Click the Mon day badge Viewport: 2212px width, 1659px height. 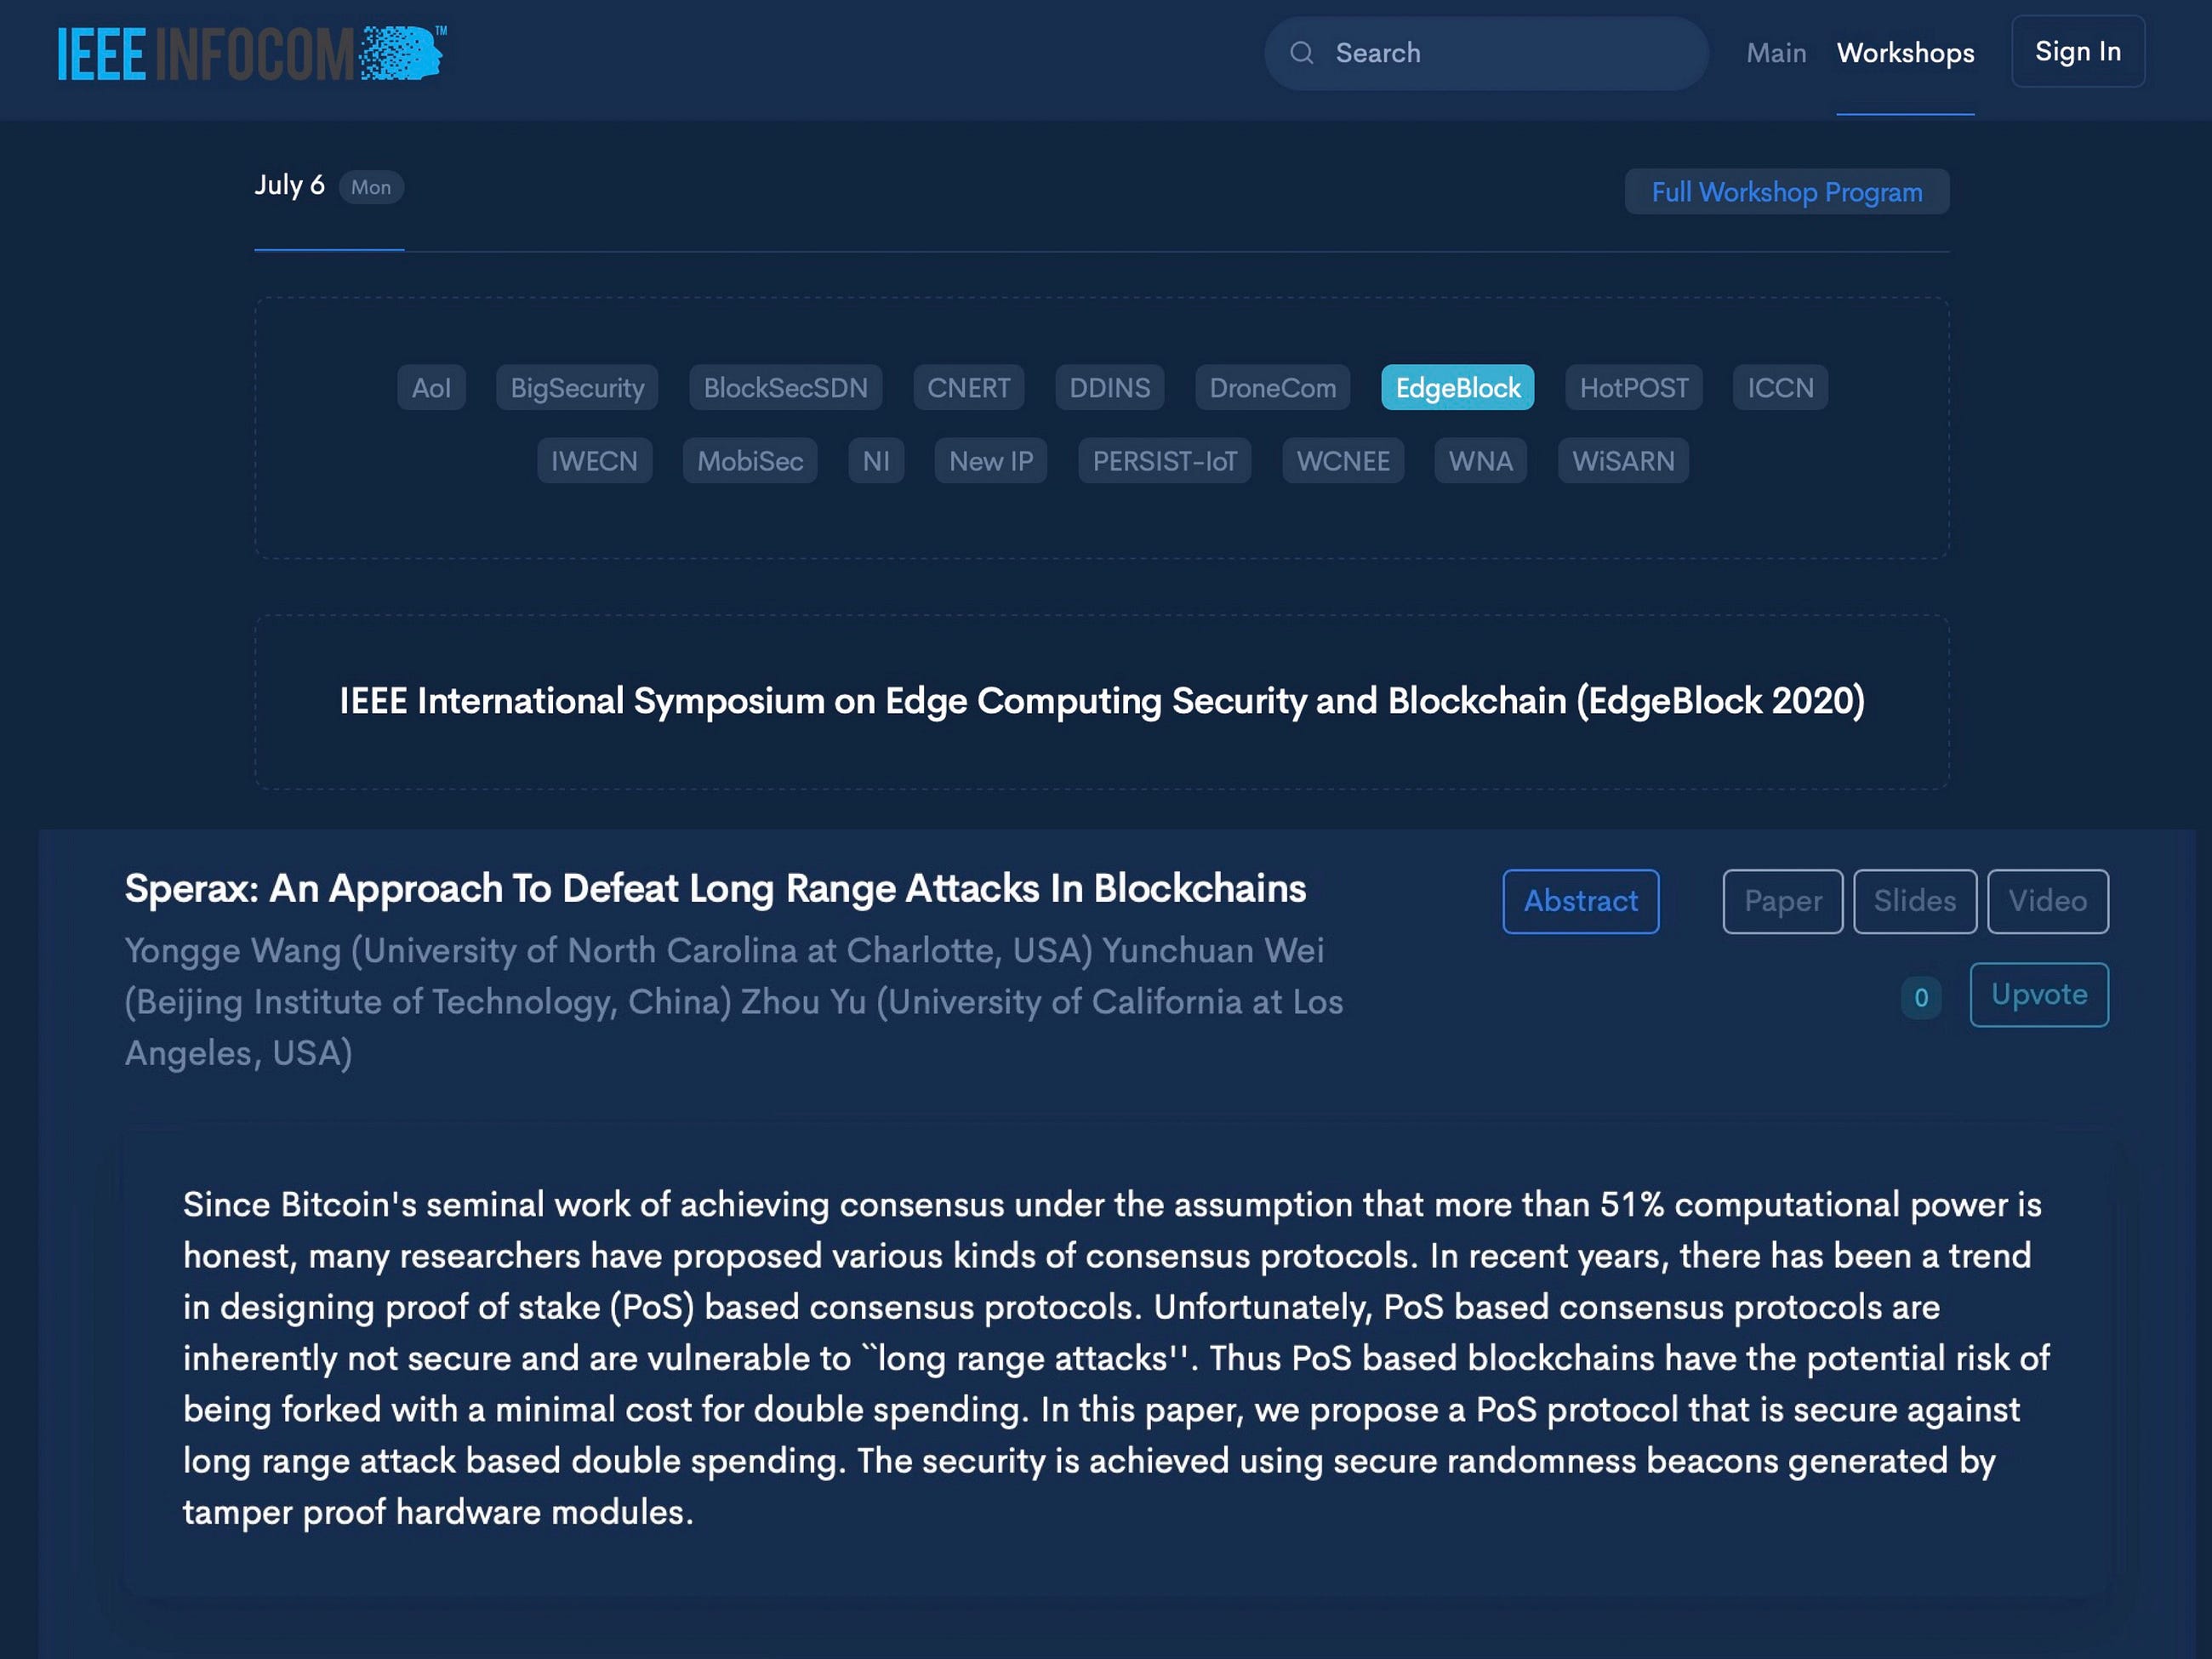(371, 187)
